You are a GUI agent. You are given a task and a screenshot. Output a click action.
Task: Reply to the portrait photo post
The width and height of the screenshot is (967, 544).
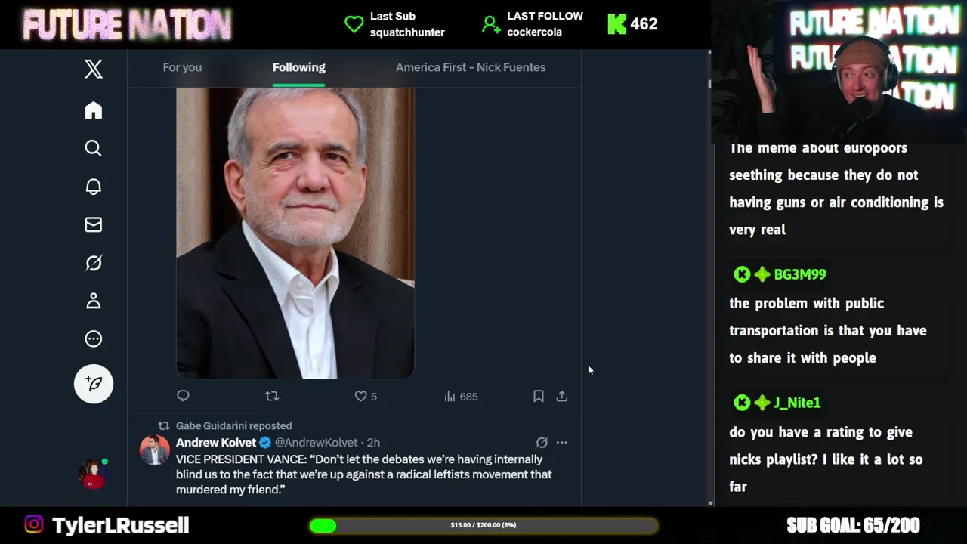tap(183, 396)
